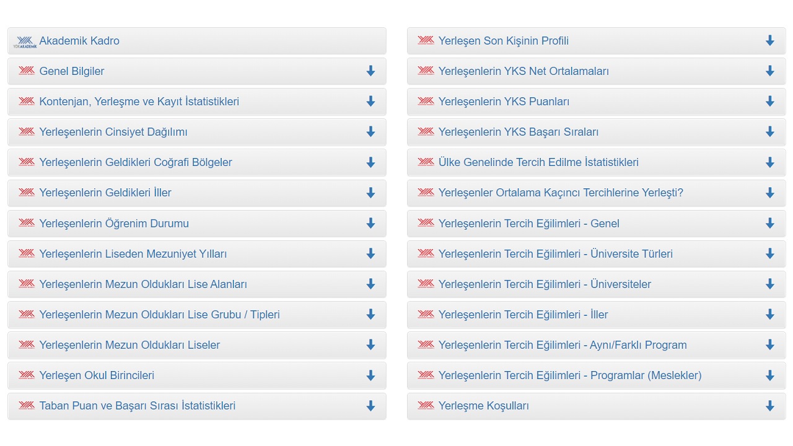The width and height of the screenshot is (793, 446).
Task: Open Yerleşme Koşulları title
Action: pyautogui.click(x=483, y=406)
